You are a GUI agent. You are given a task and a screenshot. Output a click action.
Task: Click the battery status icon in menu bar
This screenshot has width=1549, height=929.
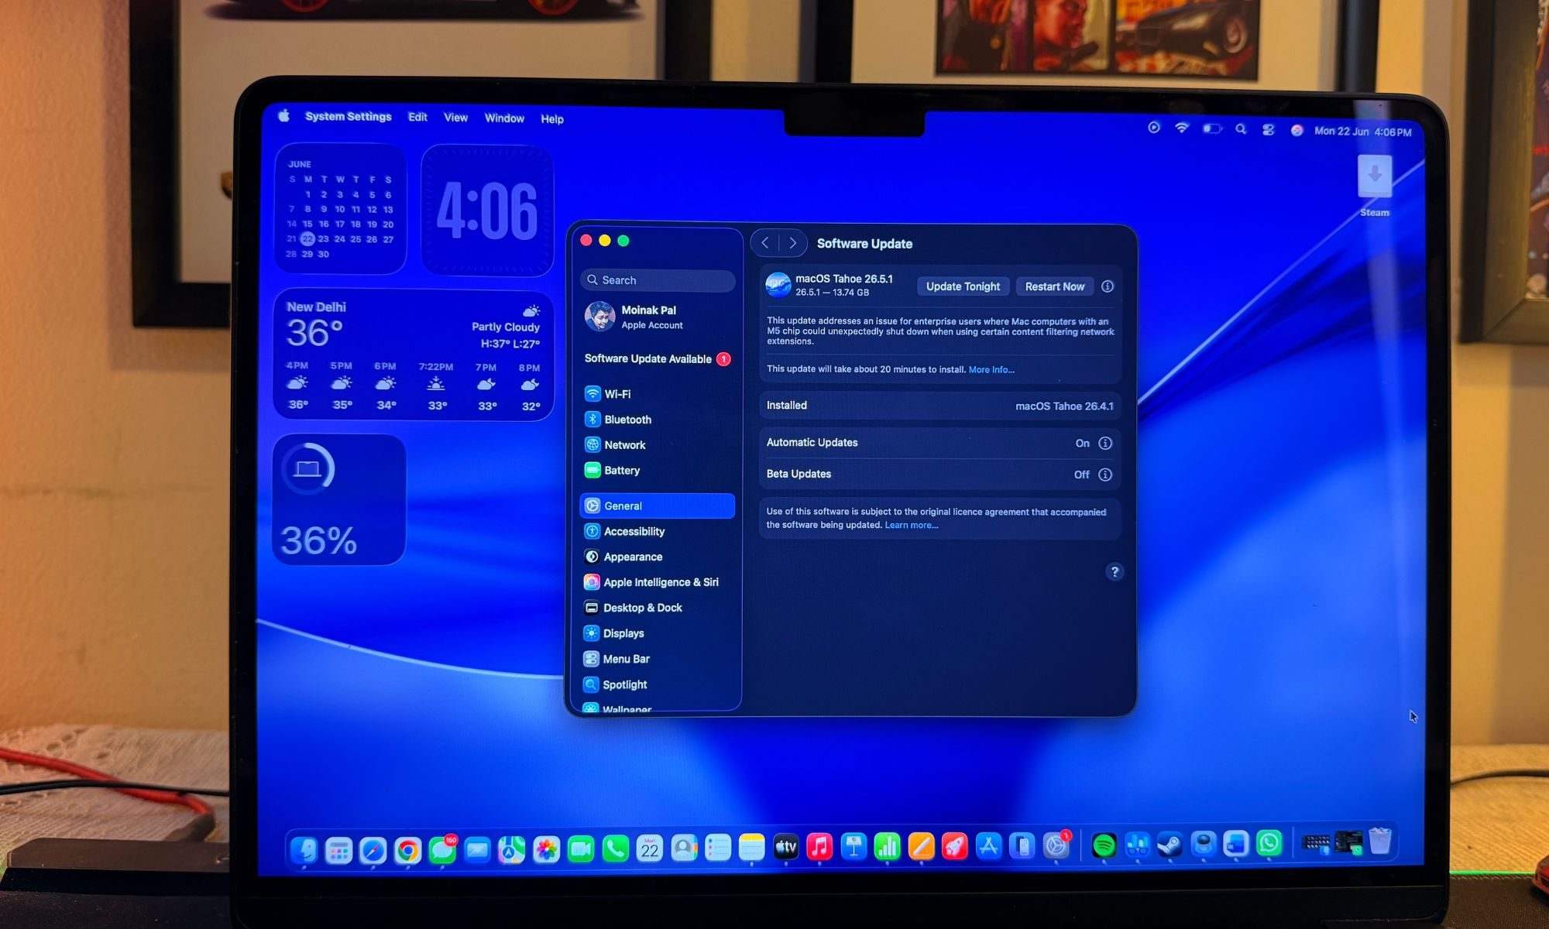point(1212,129)
